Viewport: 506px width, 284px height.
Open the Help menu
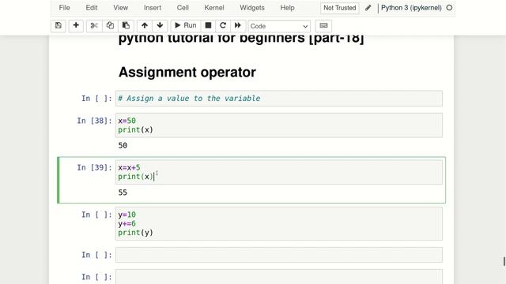(x=287, y=8)
